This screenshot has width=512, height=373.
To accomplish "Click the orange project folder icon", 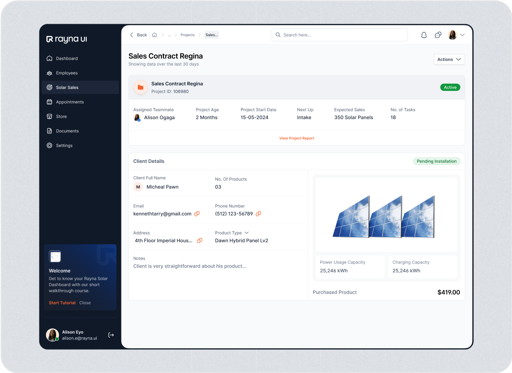I will pyautogui.click(x=141, y=87).
